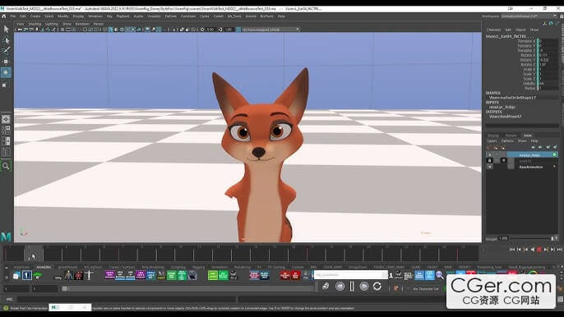
Task: Open layer editor Help menu
Action: (534, 141)
